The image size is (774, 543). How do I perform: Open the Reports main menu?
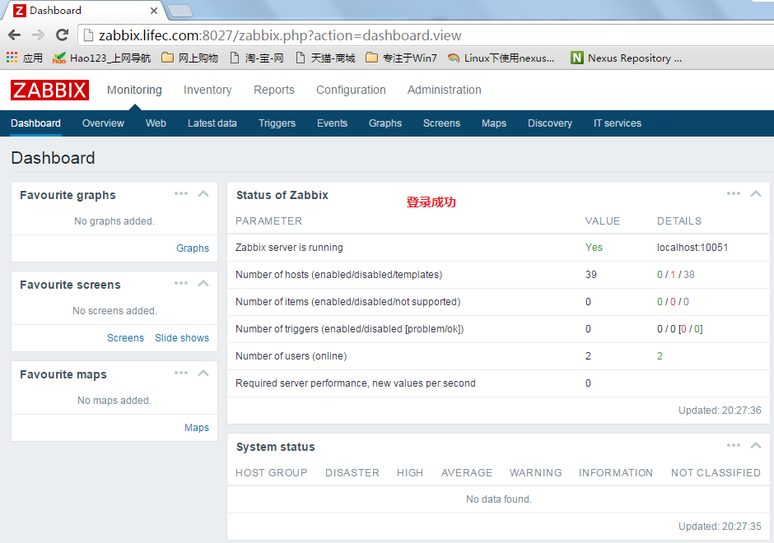point(274,90)
